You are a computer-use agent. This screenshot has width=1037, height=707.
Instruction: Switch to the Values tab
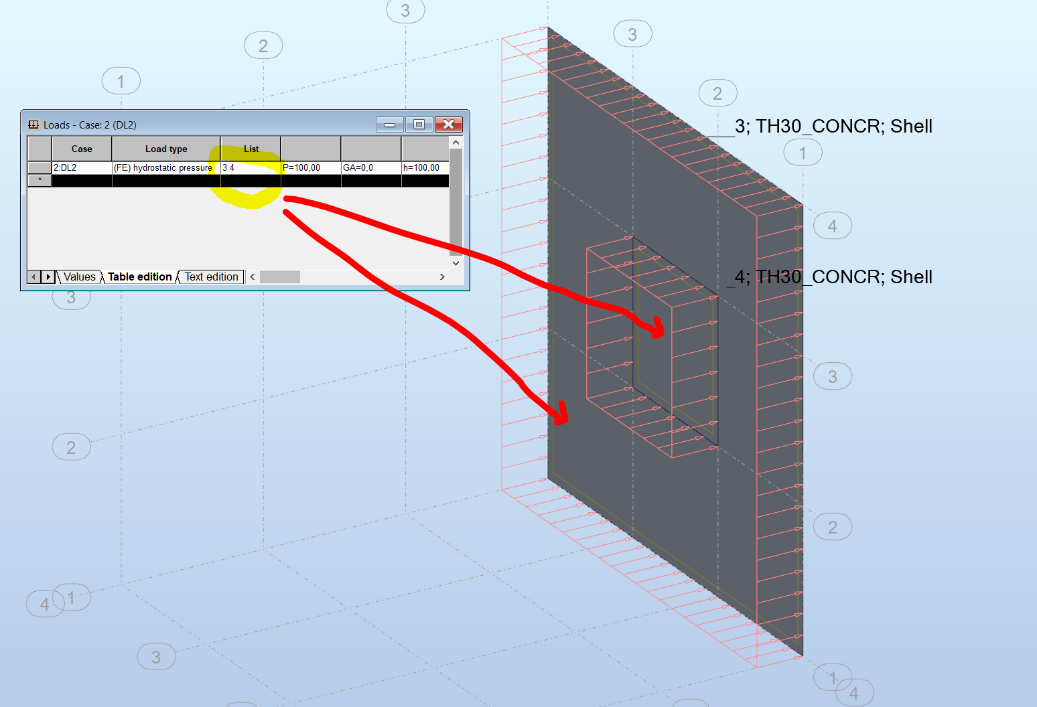tap(78, 277)
